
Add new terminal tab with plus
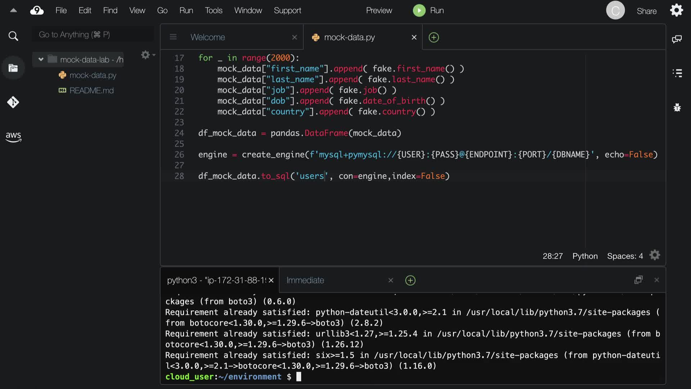[x=410, y=280]
